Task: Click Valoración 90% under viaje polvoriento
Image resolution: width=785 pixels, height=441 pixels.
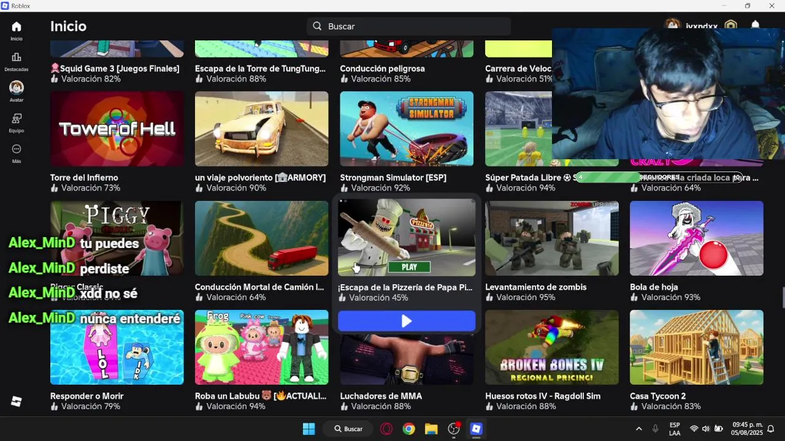Action: tap(236, 188)
